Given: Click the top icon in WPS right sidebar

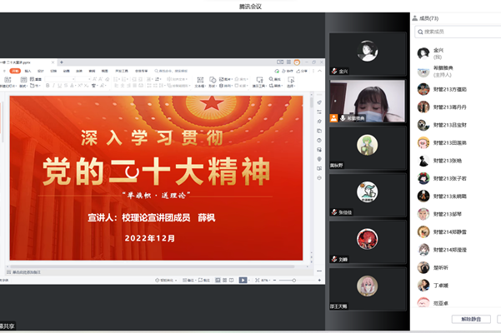Looking at the screenshot, I should [320, 103].
